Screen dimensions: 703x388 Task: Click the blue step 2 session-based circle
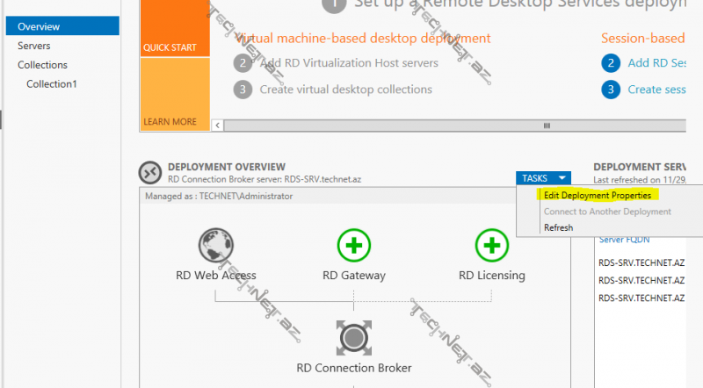611,63
